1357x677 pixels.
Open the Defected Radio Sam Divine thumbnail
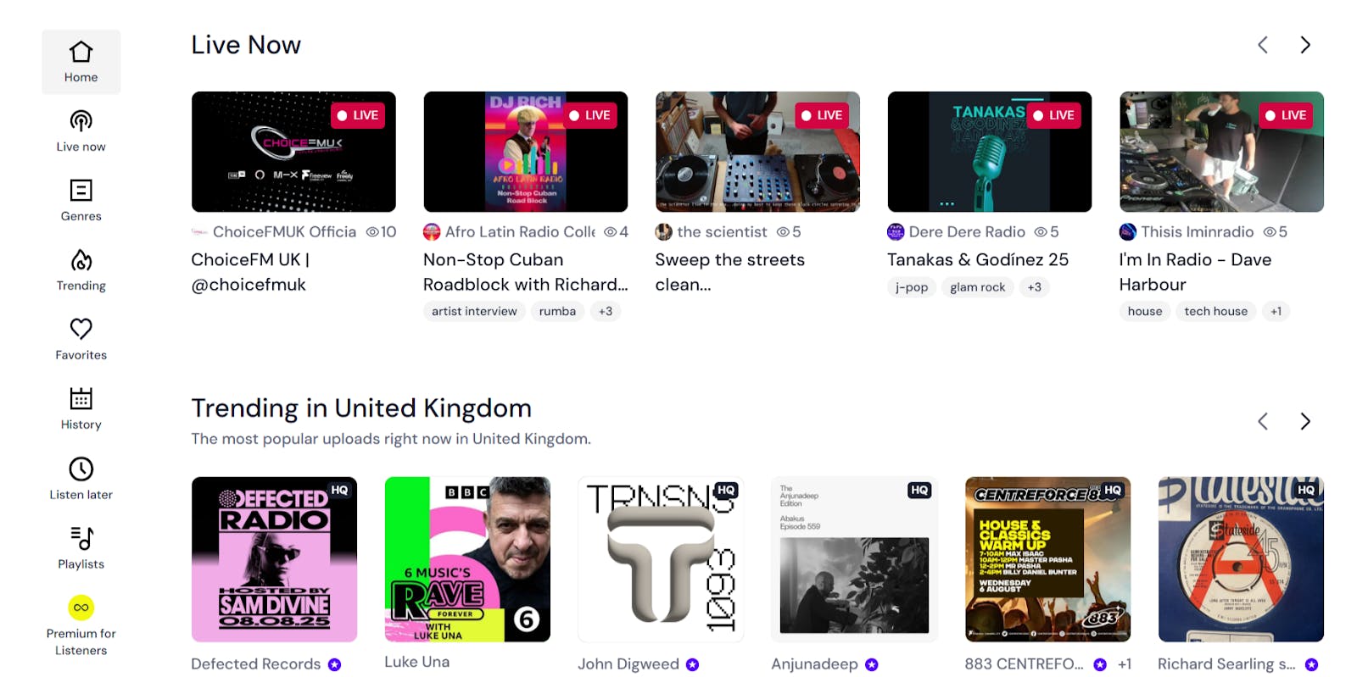pos(274,559)
